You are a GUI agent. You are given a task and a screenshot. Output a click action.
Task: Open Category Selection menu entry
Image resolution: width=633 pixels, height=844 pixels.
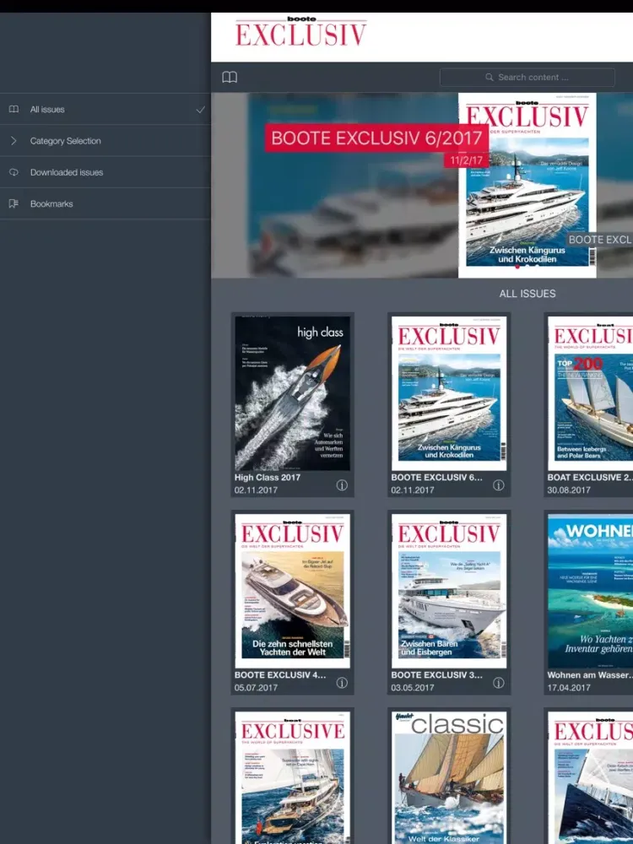pyautogui.click(x=105, y=140)
